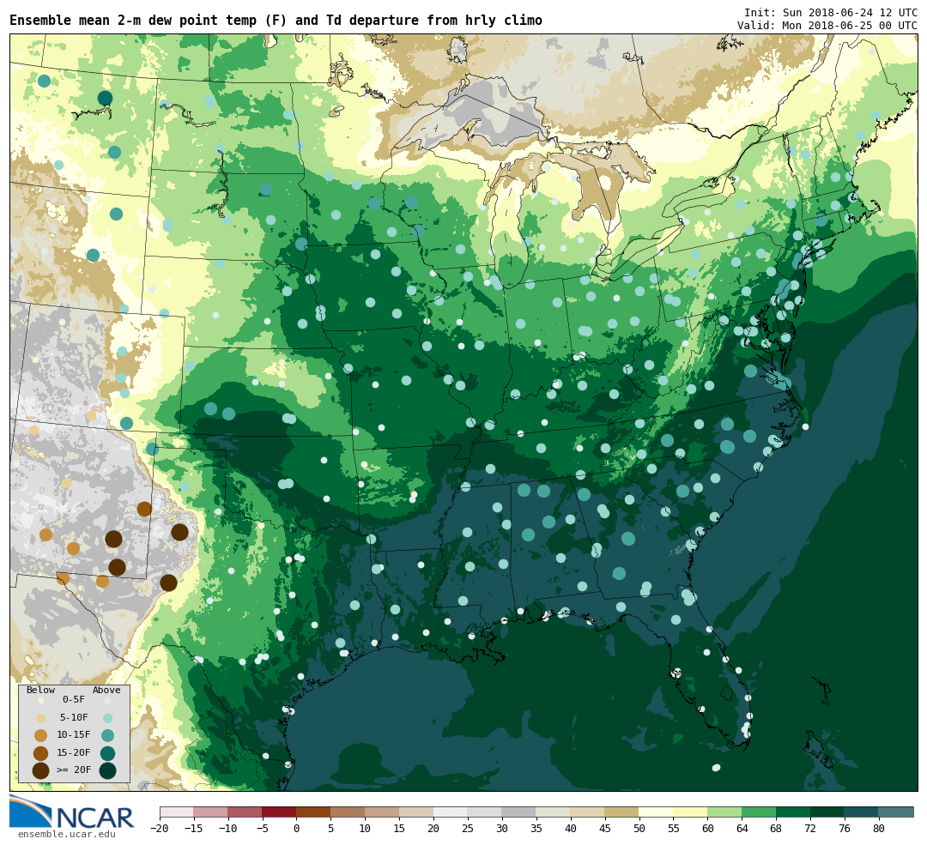
Task: Pick the 25 to 30 light gray colorbar swatch
Action: tap(485, 812)
